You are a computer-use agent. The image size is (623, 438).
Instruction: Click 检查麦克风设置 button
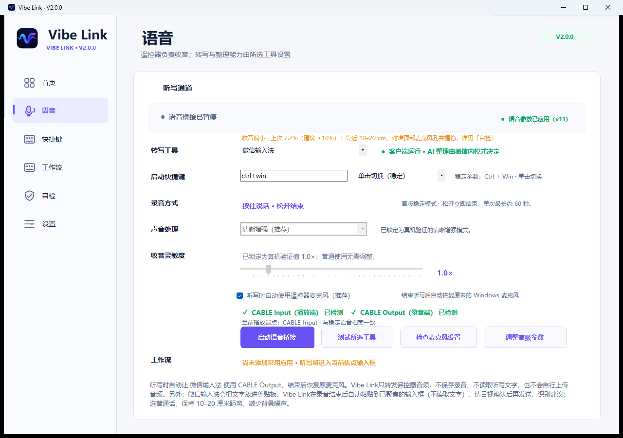(x=438, y=337)
